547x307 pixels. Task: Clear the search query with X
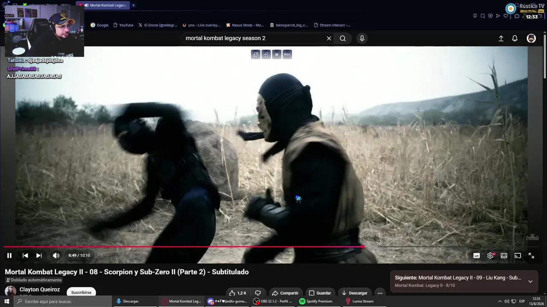tap(329, 38)
